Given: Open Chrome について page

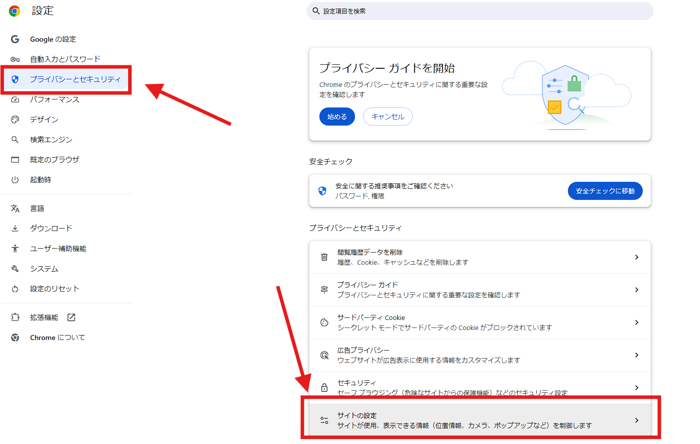Looking at the screenshot, I should 58,338.
